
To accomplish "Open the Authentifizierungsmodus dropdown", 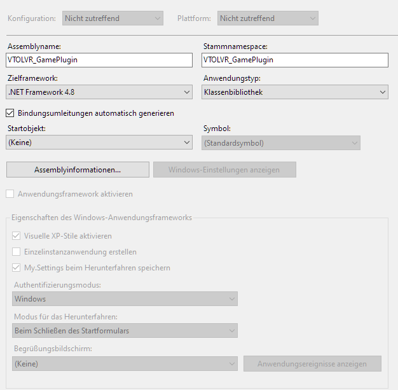I will click(125, 299).
